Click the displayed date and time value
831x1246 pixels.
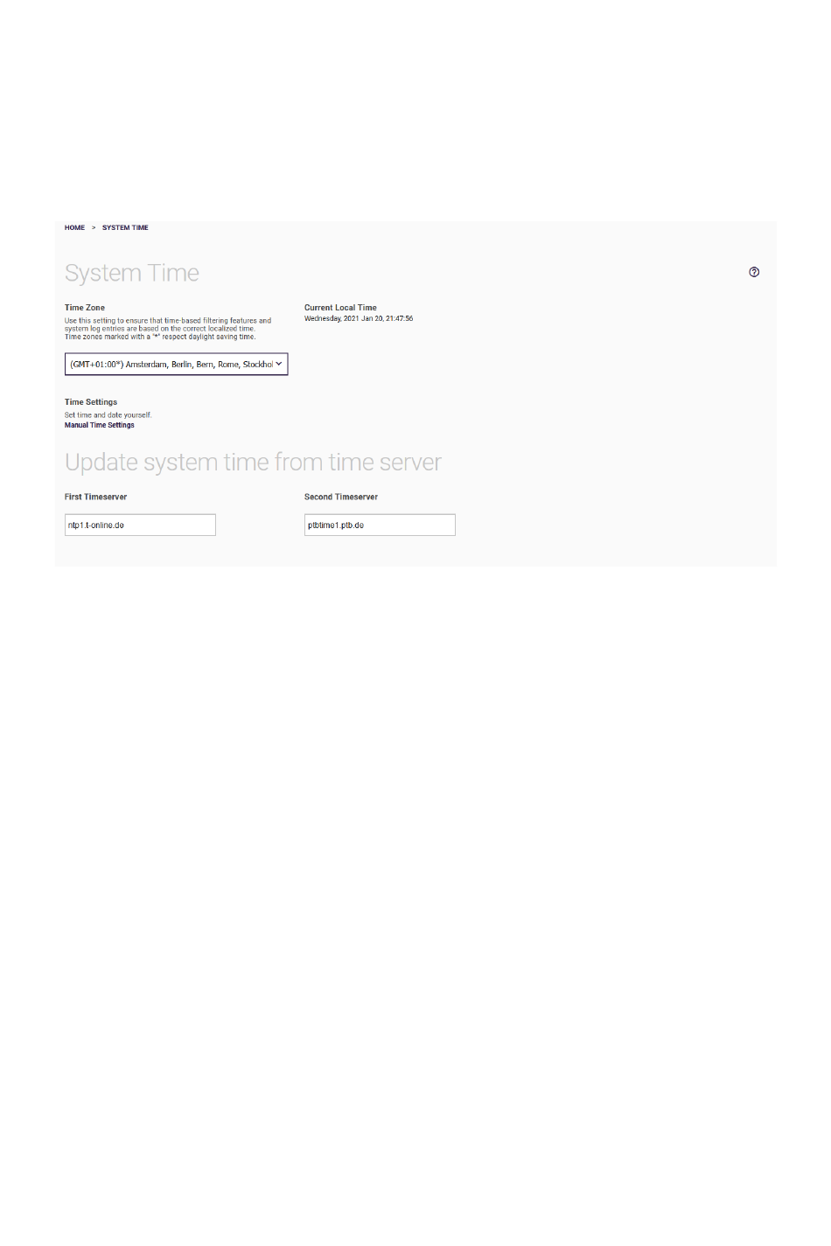(x=359, y=318)
